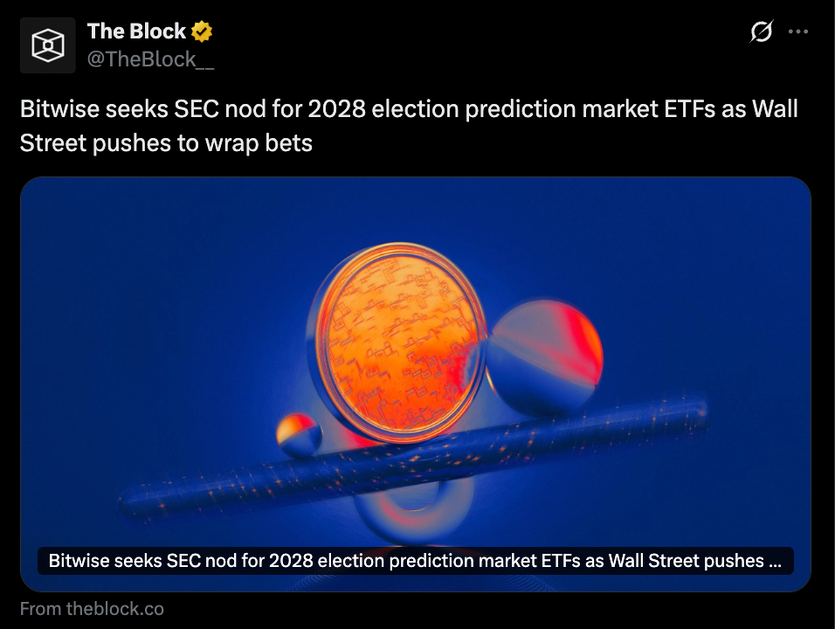The width and height of the screenshot is (835, 629).
Task: Open The Block profile avatar
Action: (48, 45)
